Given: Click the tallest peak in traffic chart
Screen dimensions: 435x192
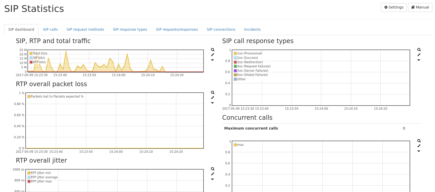Looking at the screenshot, I should (x=66, y=51).
